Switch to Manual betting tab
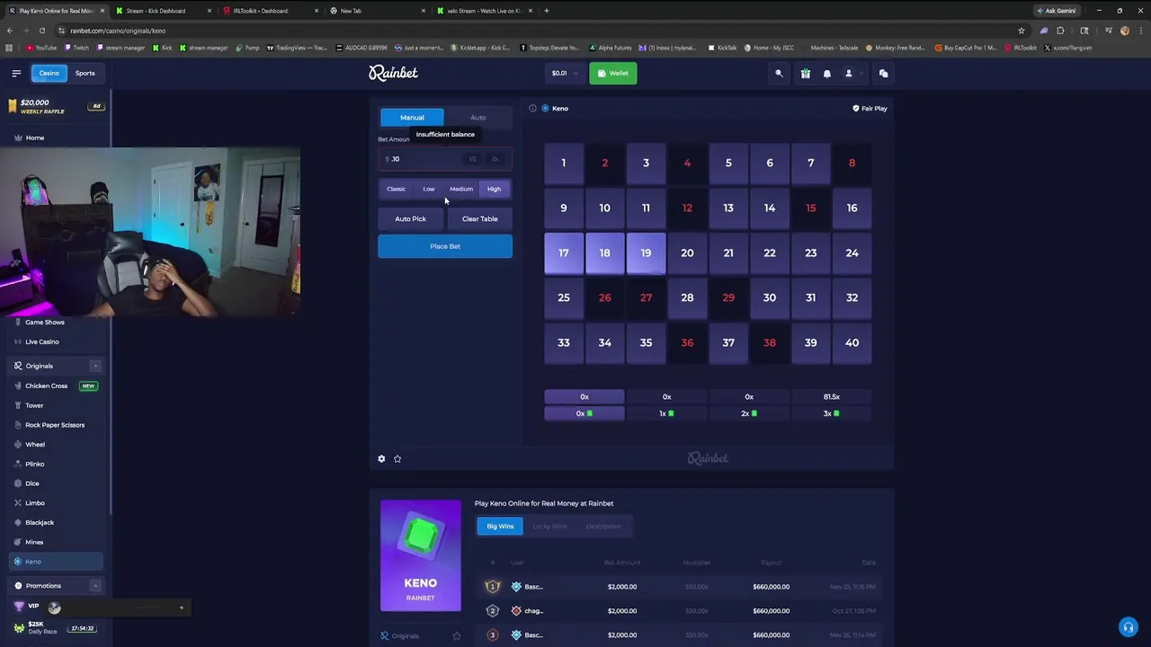Screen dimensions: 1151x647 point(412,118)
